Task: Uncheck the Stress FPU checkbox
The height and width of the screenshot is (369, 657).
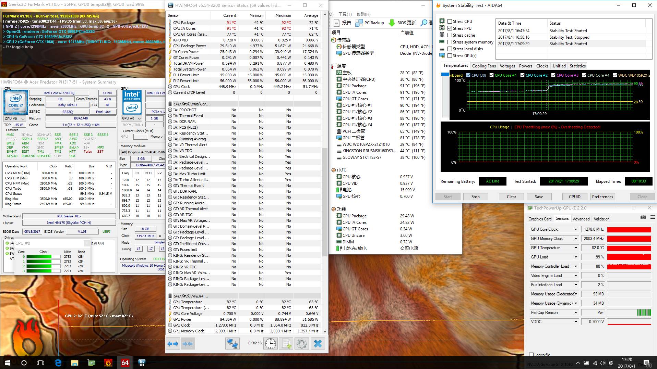Action: (x=450, y=28)
